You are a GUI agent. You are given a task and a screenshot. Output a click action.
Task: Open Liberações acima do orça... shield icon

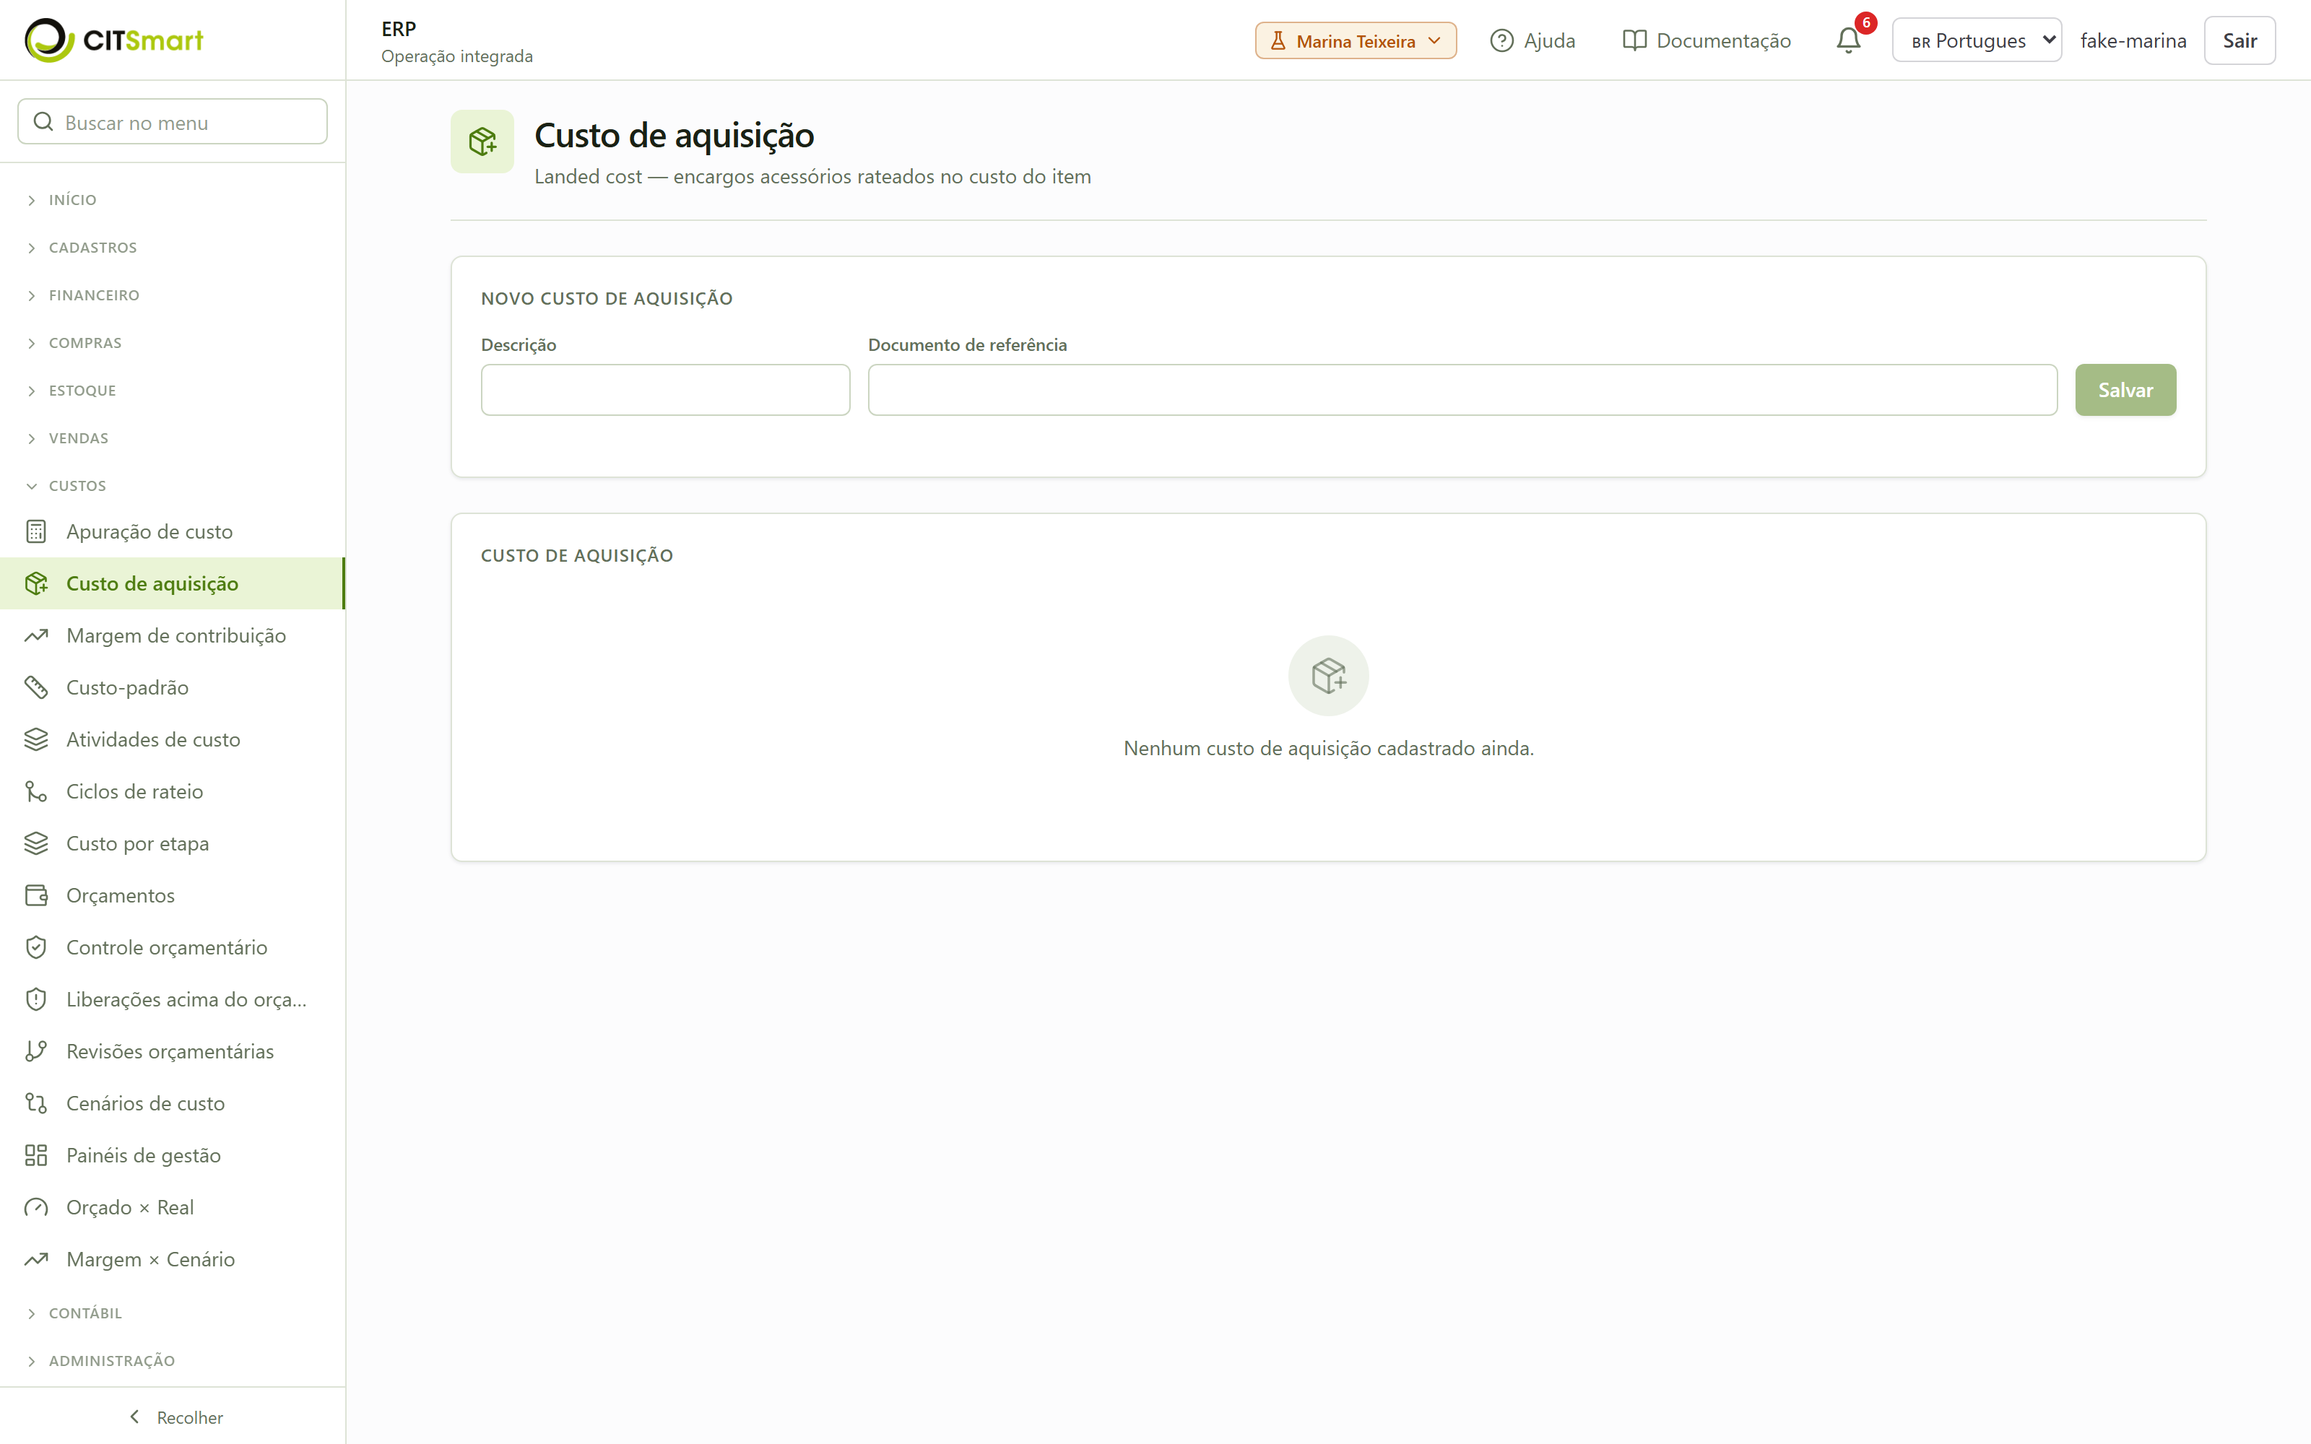pyautogui.click(x=36, y=999)
